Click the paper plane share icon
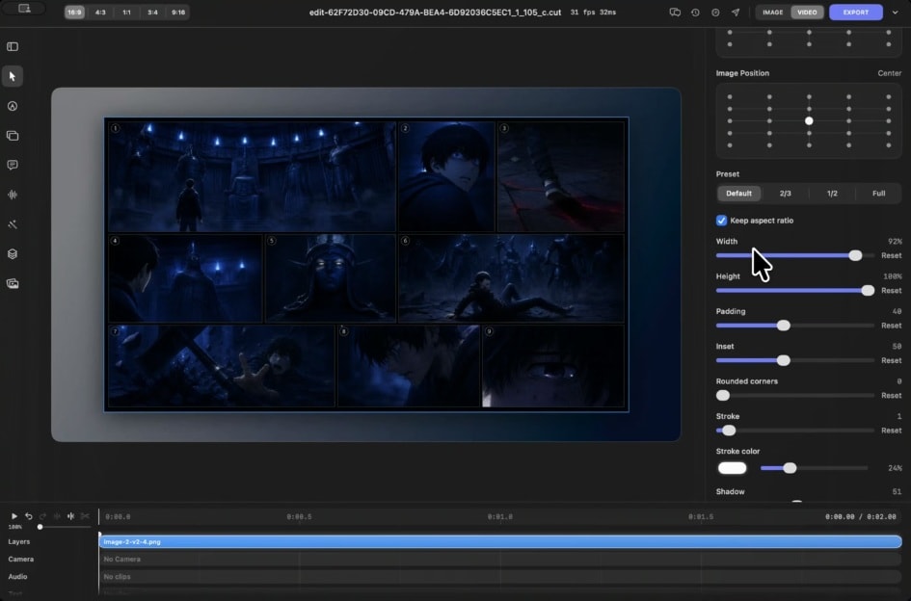Image resolution: width=911 pixels, height=601 pixels. point(736,13)
